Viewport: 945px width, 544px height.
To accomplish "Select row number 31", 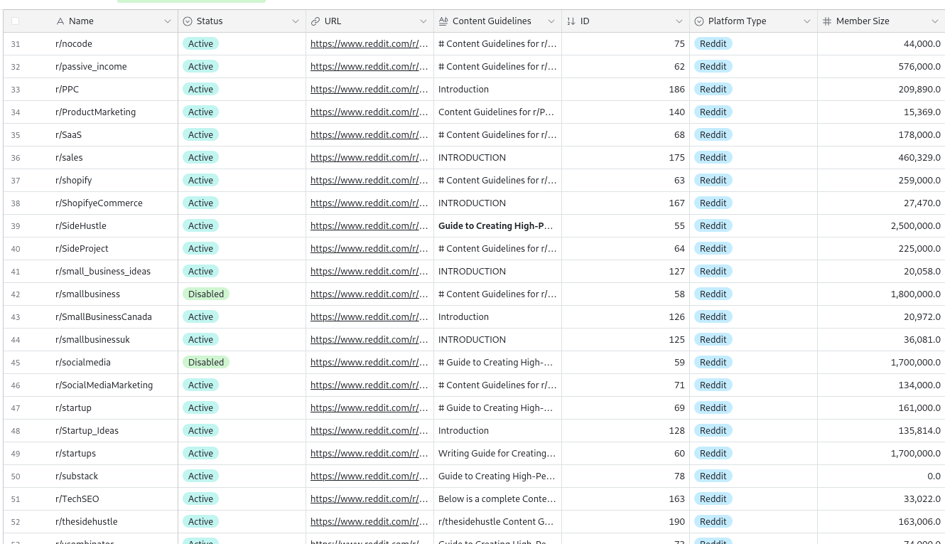I will click(x=16, y=44).
